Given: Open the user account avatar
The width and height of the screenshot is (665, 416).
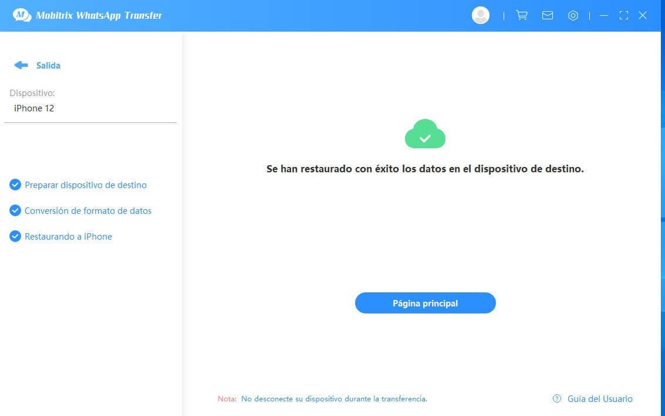Looking at the screenshot, I should coord(480,15).
